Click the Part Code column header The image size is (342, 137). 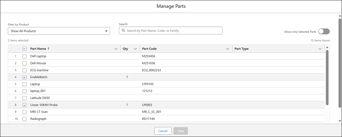click(x=149, y=49)
